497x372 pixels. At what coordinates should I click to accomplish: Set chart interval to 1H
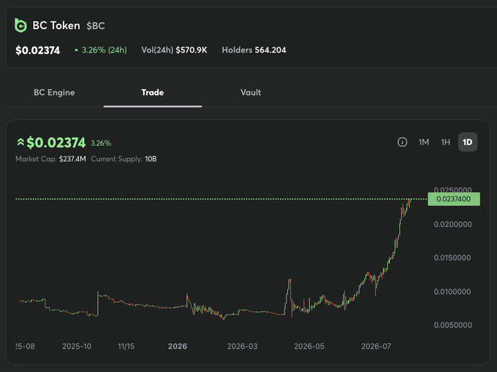445,142
